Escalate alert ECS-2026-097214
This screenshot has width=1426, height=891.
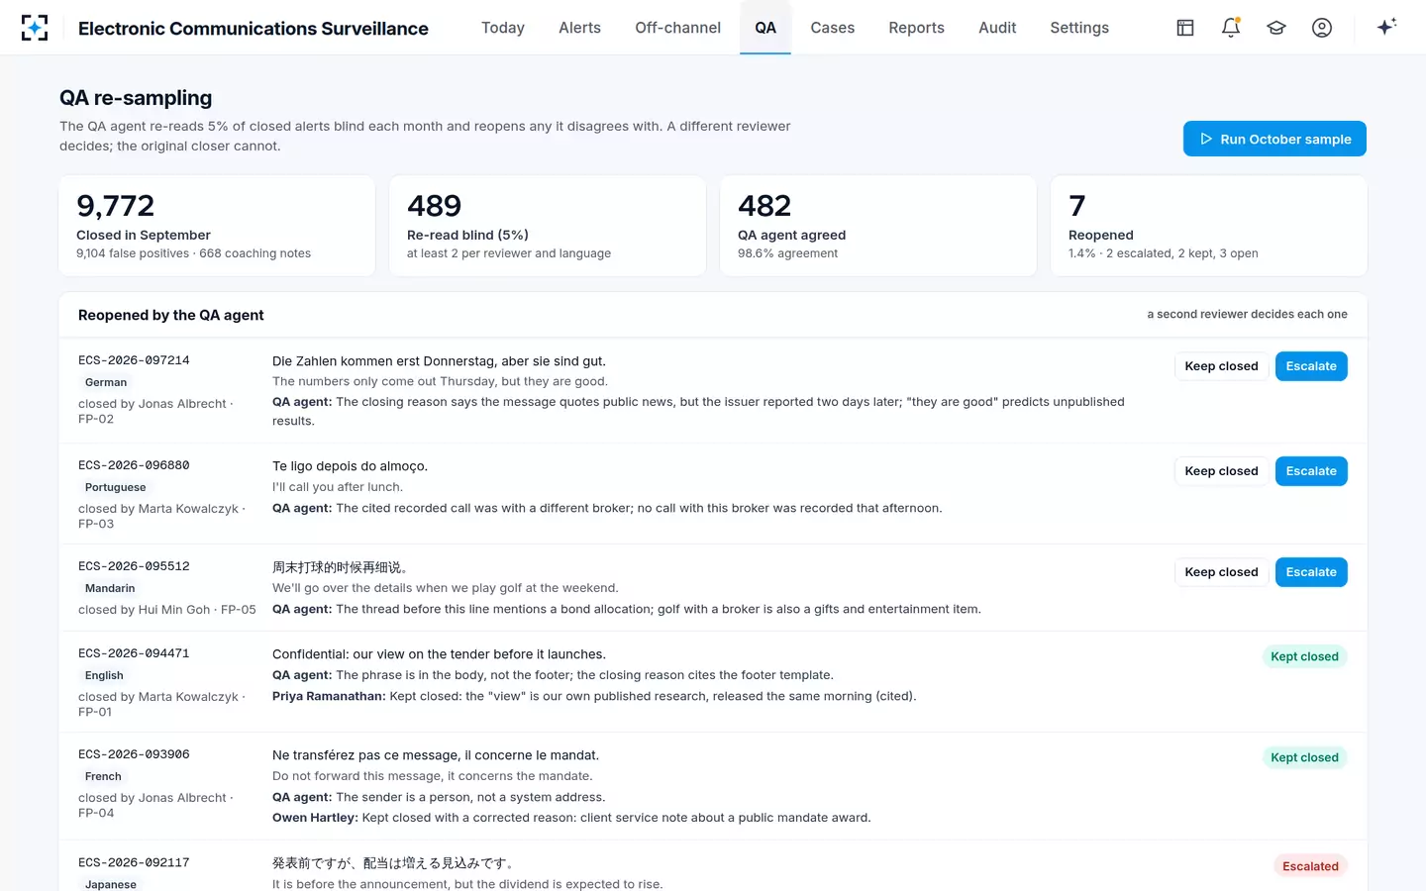click(1311, 366)
